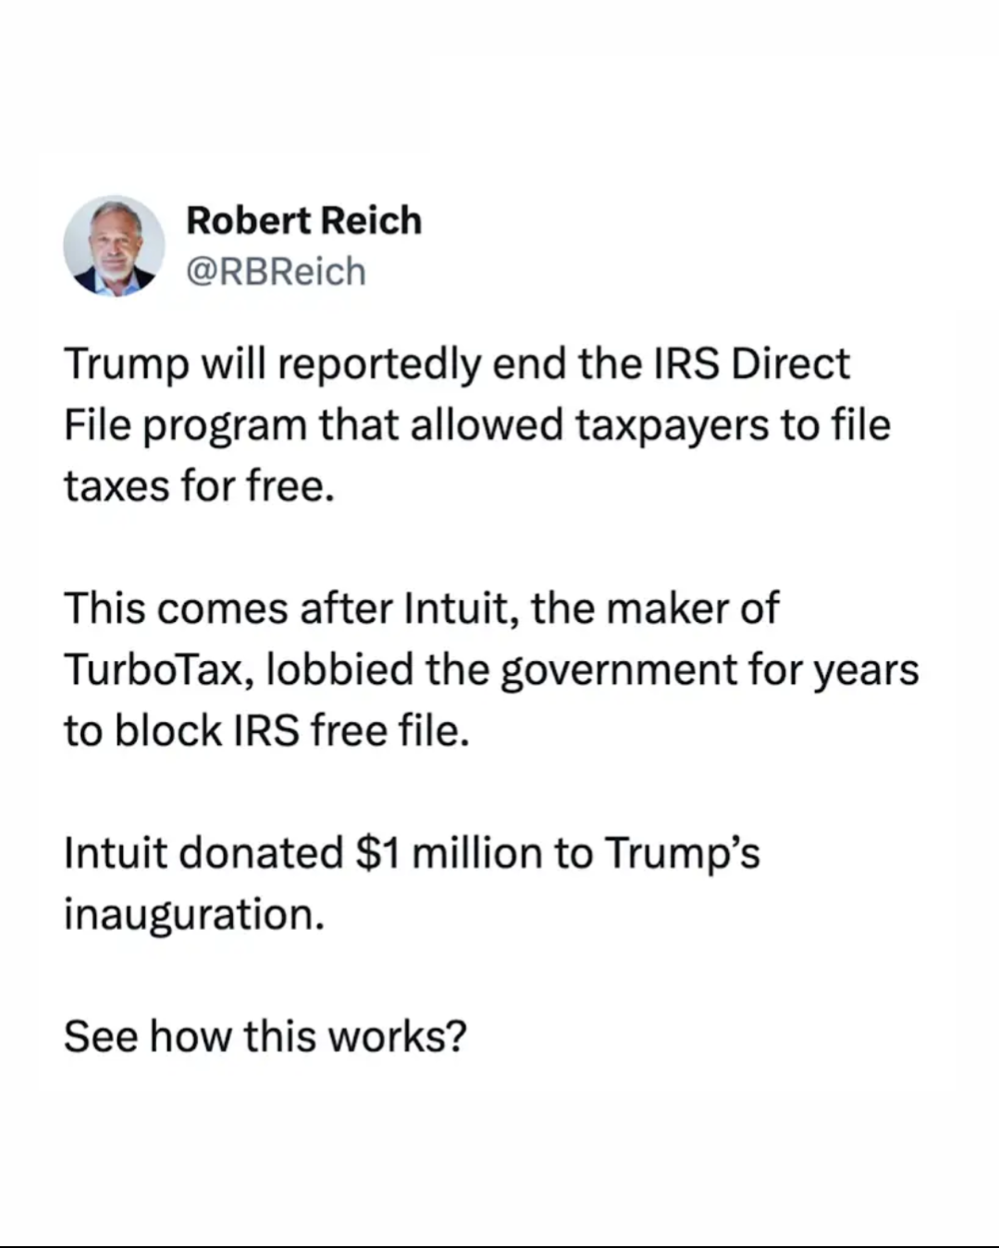999x1248 pixels.
Task: Click the word "donated" in the third paragraph
Action: point(261,852)
